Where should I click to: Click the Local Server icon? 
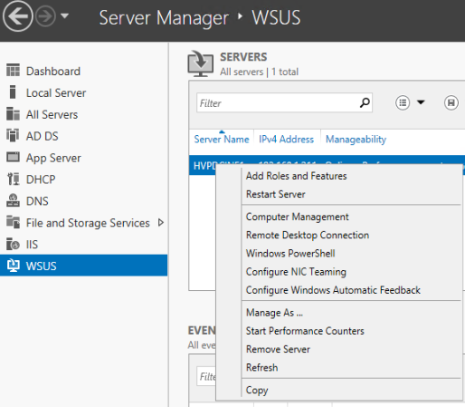point(13,92)
